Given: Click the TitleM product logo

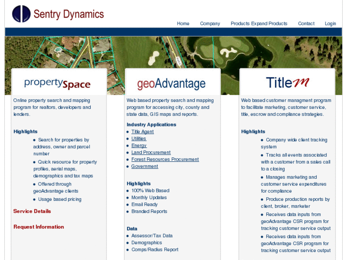Looking at the screenshot, I should pyautogui.click(x=287, y=83).
